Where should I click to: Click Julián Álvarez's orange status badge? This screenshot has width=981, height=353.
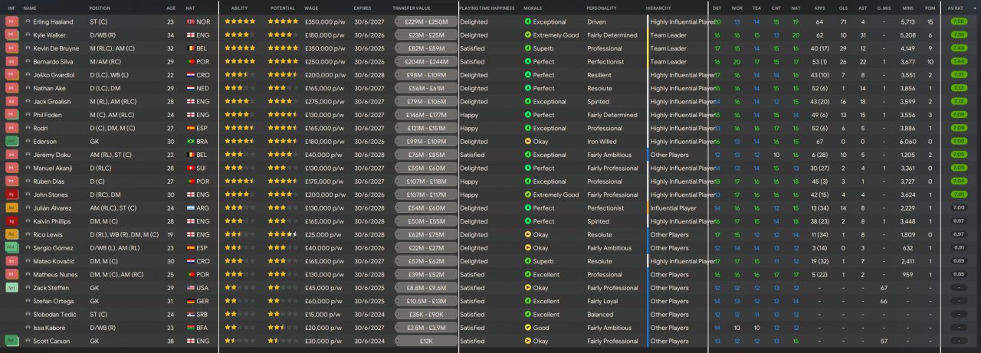(x=11, y=208)
